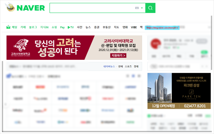Viewport: 214px width, 134px height.
Task: Open 스포츠 news link
Action: point(128,66)
